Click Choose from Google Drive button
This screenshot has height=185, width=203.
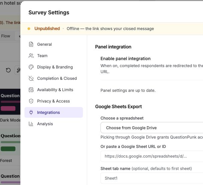pos(152,128)
